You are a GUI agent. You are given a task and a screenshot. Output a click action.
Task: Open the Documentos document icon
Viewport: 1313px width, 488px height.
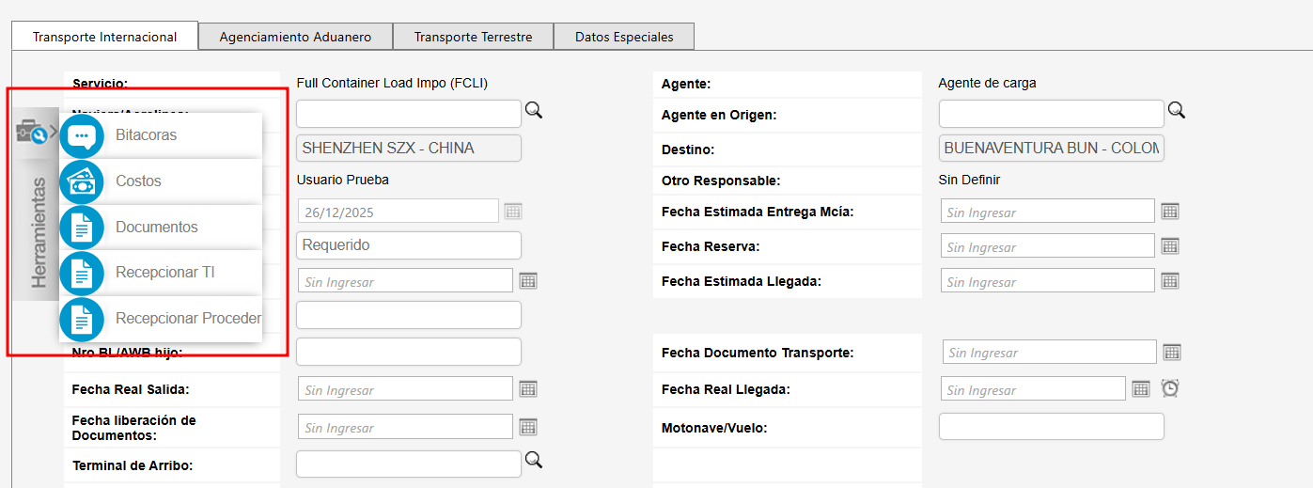tap(82, 228)
